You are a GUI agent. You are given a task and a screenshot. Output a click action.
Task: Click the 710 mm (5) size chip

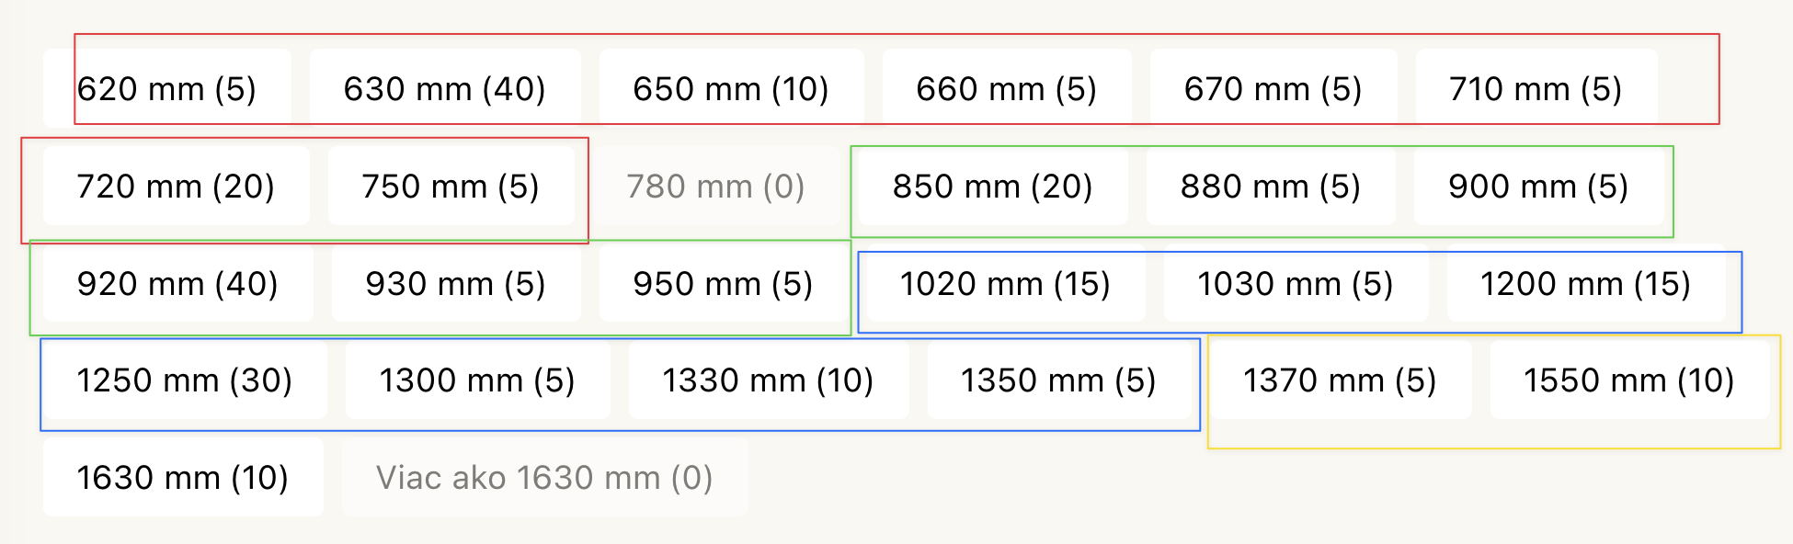(x=1536, y=89)
